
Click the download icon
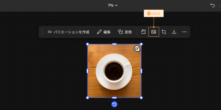pyautogui.click(x=174, y=32)
